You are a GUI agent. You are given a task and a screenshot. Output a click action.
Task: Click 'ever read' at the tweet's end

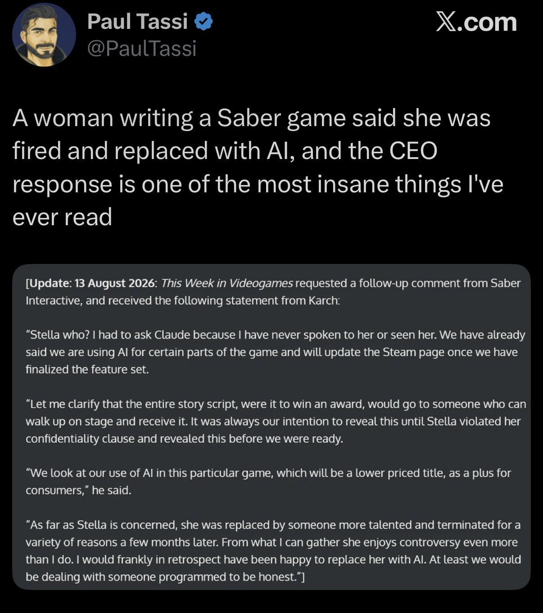coord(62,217)
